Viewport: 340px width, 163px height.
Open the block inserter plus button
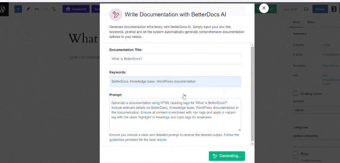pos(18,9)
